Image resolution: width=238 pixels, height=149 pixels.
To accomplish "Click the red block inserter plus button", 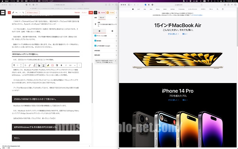I will [x=9, y=13].
